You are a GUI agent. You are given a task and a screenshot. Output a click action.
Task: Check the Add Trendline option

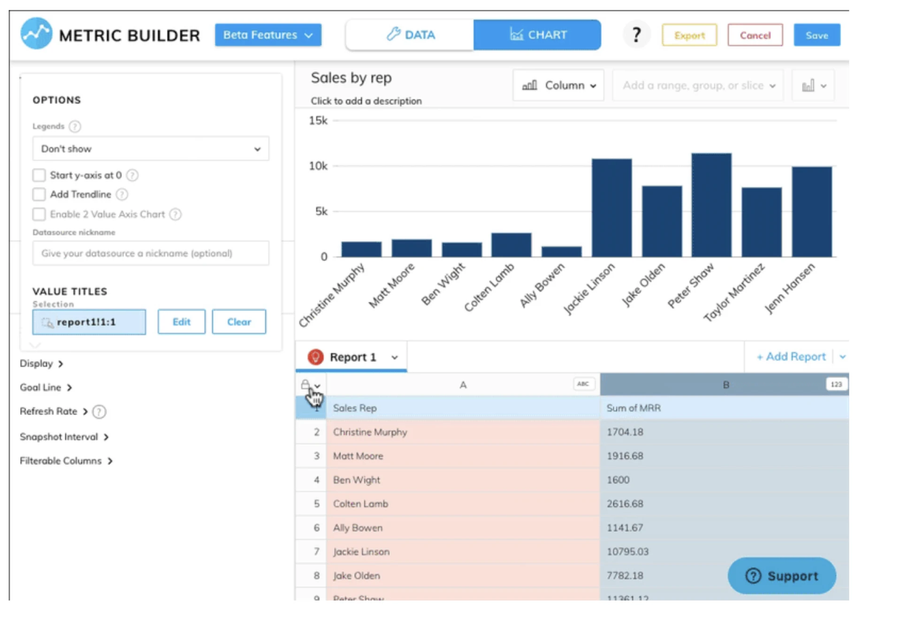point(39,195)
